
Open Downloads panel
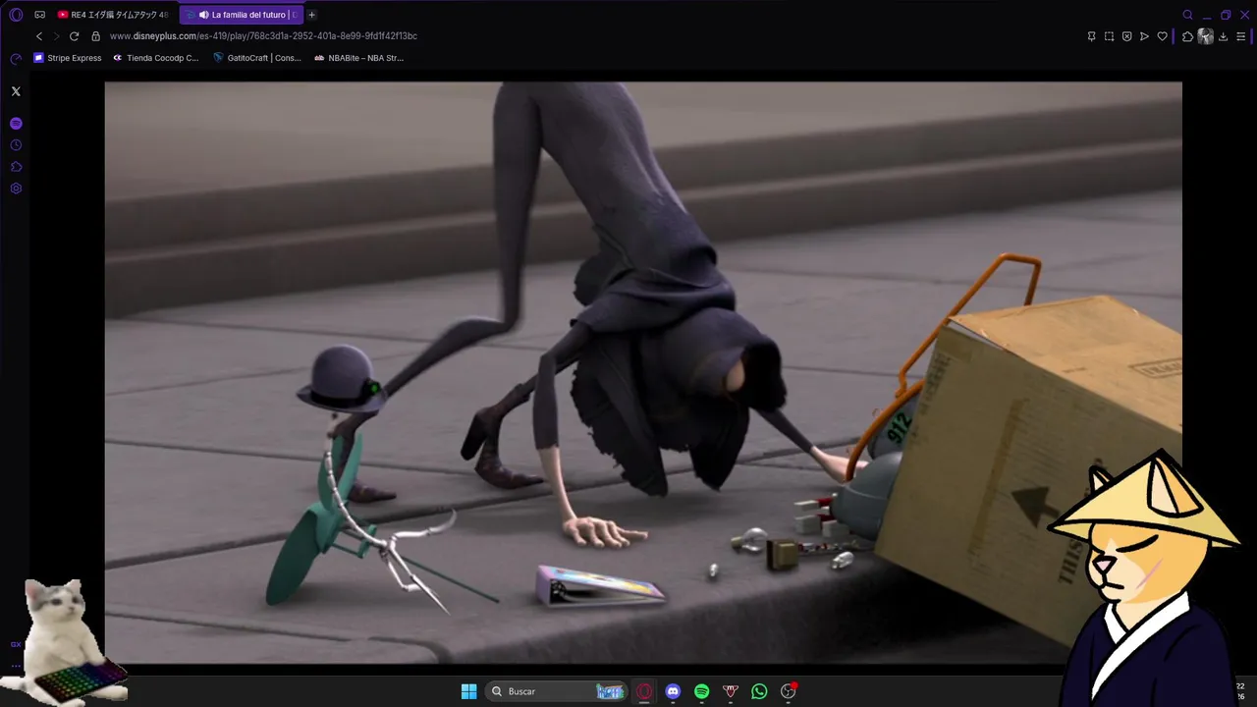[x=1223, y=36]
